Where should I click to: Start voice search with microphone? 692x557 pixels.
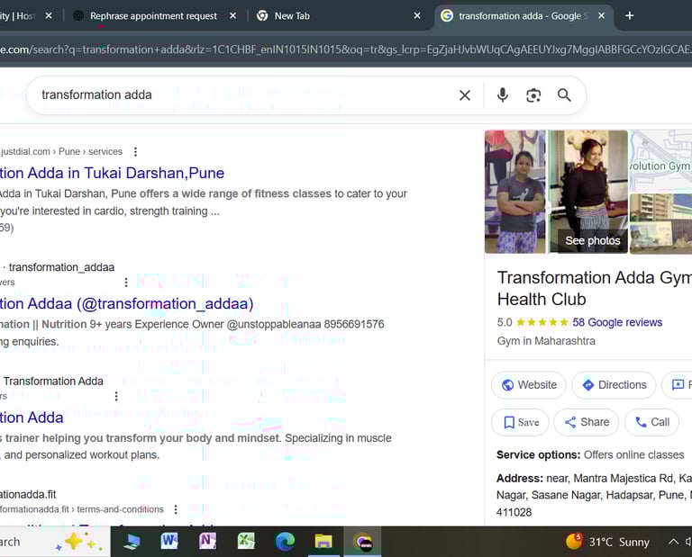pyautogui.click(x=502, y=95)
